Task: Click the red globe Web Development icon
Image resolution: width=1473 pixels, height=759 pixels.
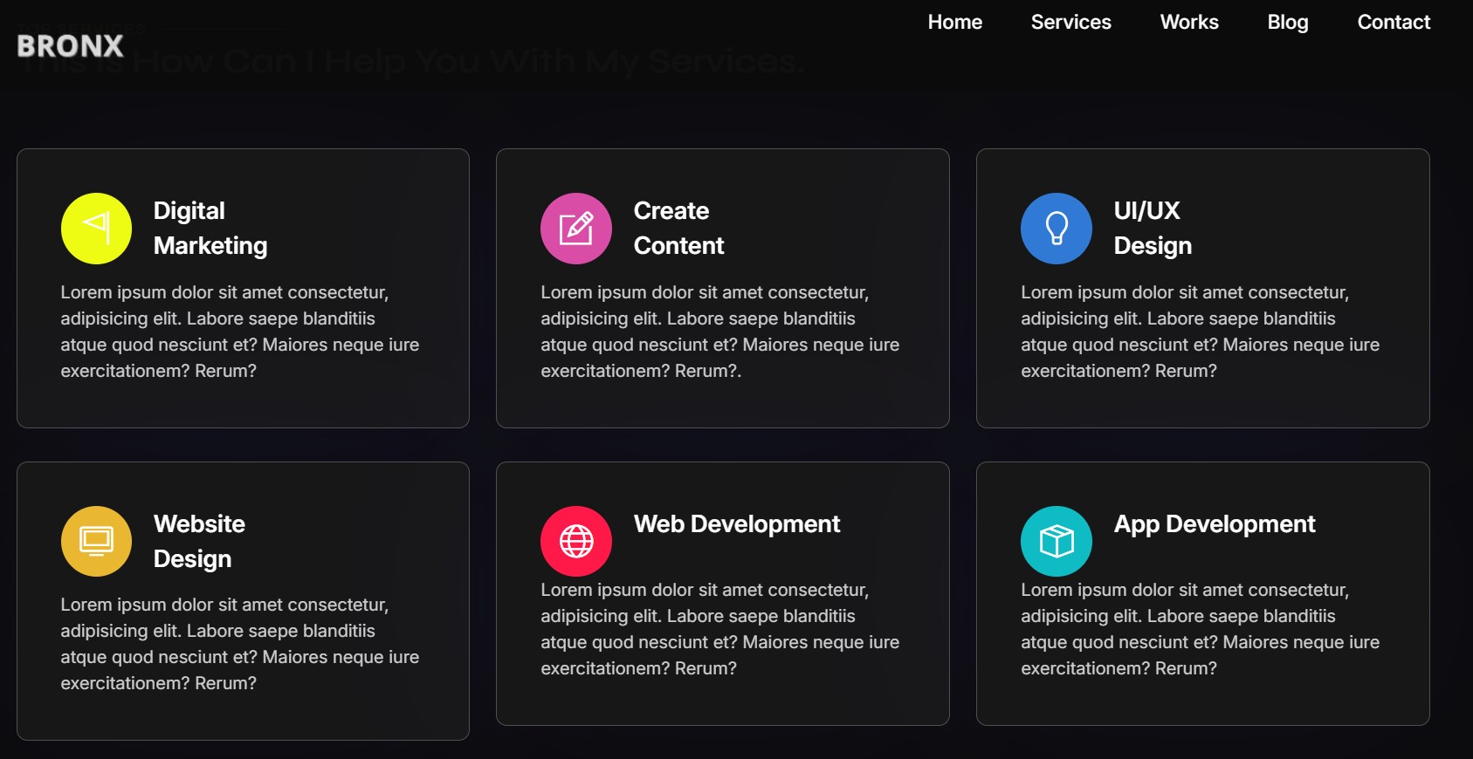Action: 575,541
